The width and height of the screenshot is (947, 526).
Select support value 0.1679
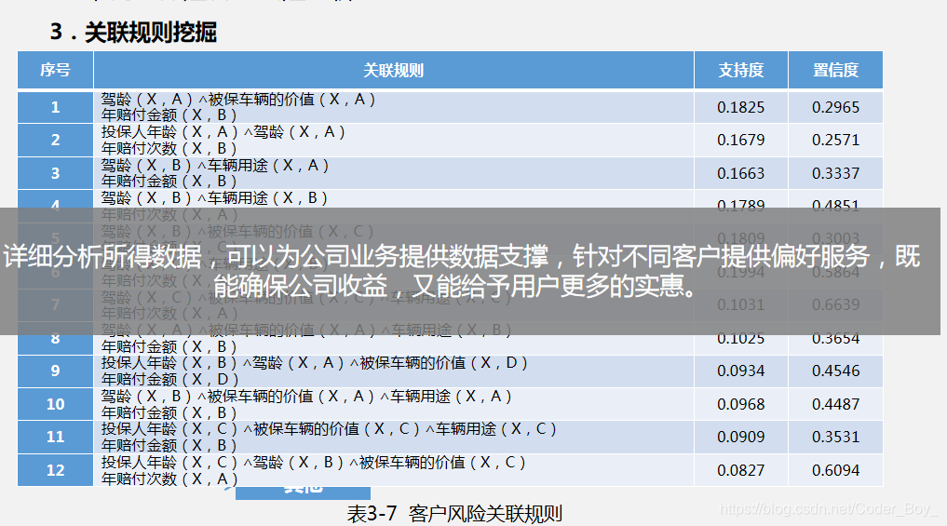point(740,140)
